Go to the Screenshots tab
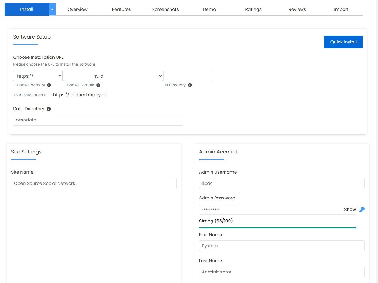 pos(165,9)
